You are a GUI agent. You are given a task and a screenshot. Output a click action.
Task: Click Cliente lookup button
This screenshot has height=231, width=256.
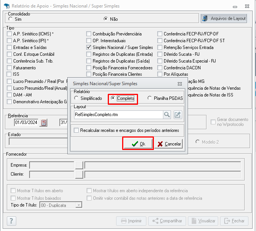click(79, 174)
